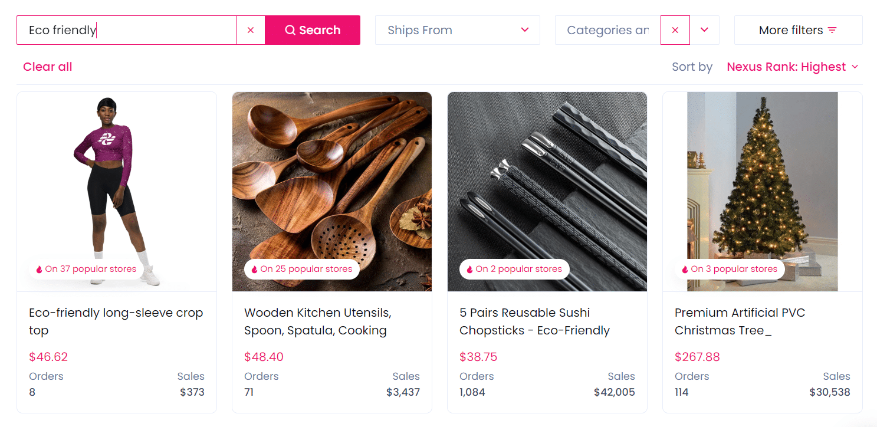The width and height of the screenshot is (877, 427).
Task: Open the wooden kitchen utensils image
Action: tap(332, 177)
